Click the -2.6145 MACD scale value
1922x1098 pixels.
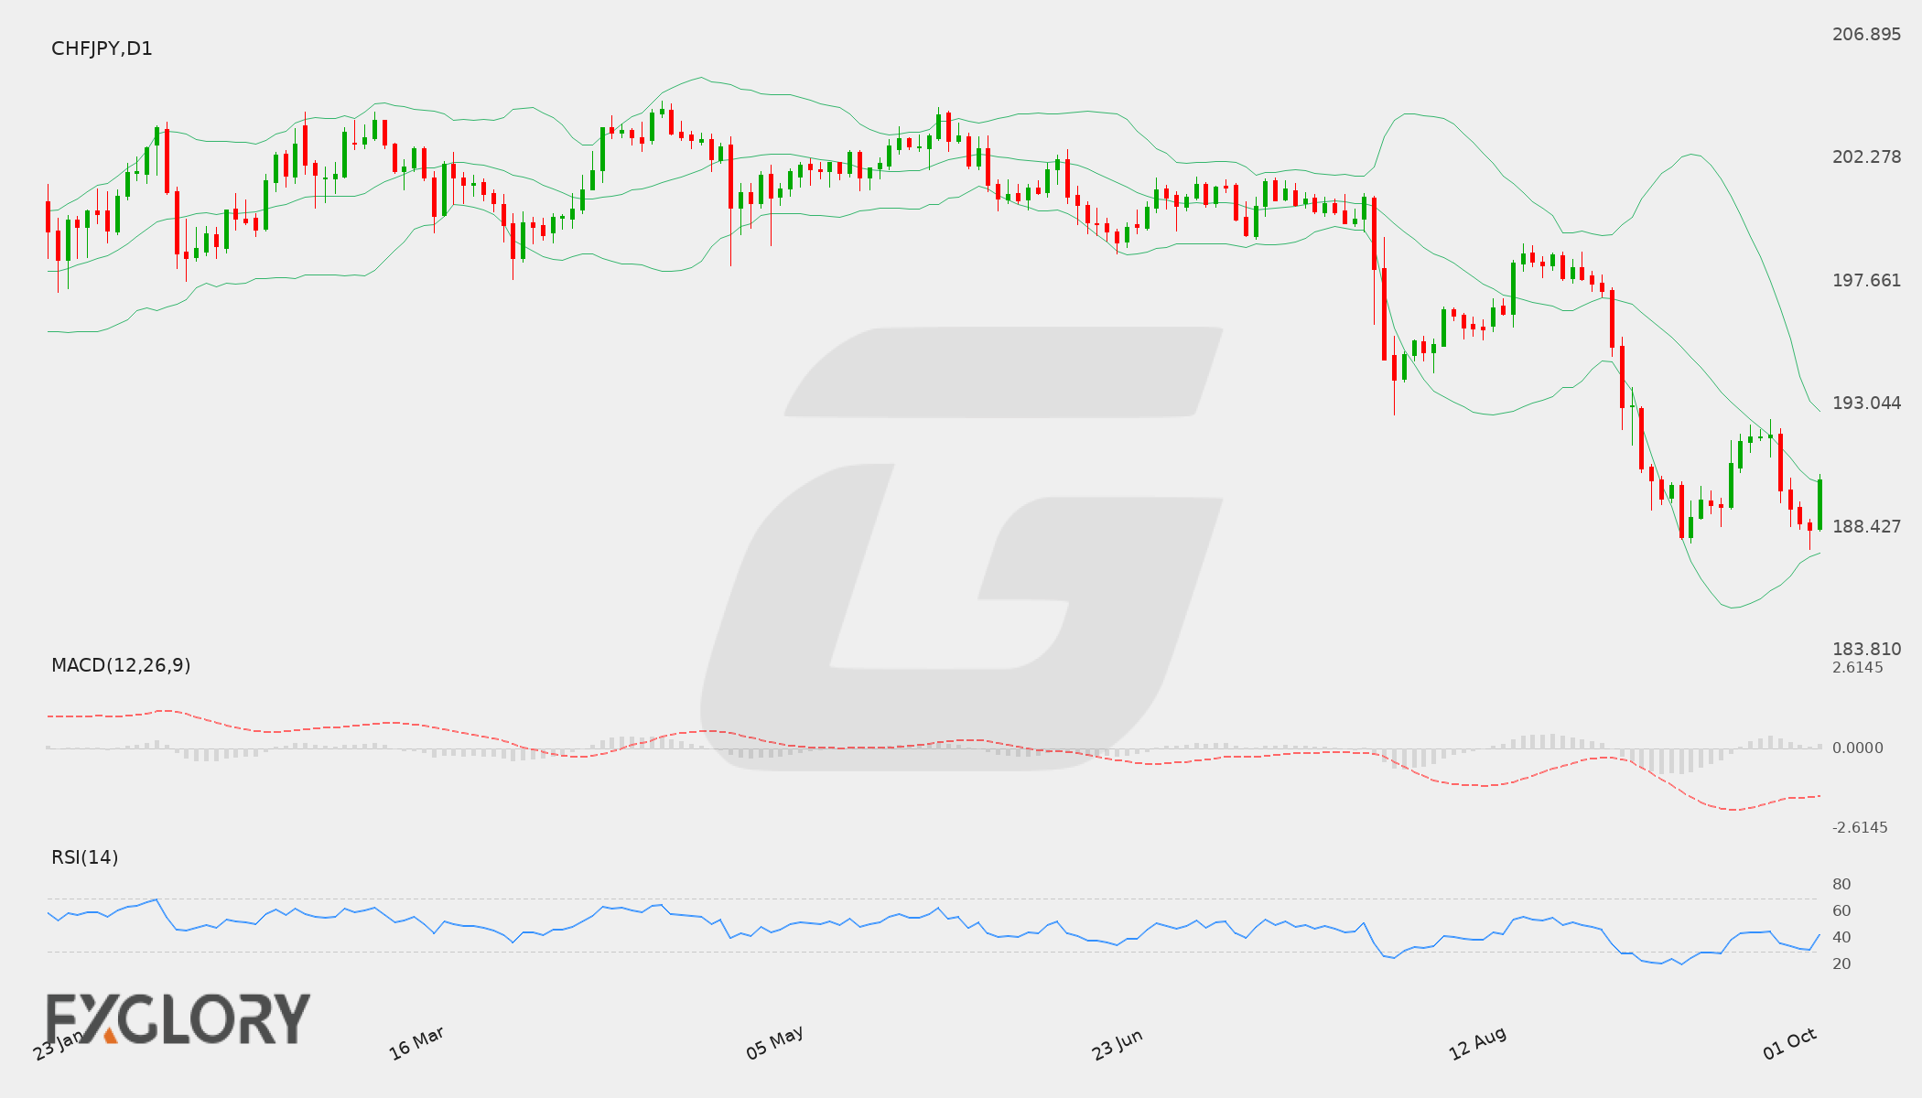[x=1860, y=827]
